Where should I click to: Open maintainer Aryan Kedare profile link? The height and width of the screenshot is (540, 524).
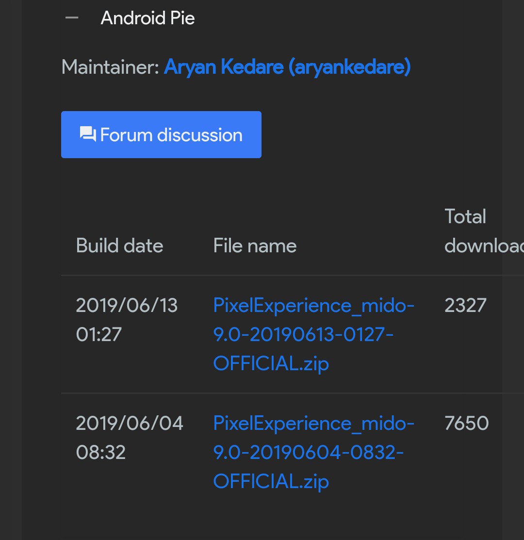click(x=287, y=67)
